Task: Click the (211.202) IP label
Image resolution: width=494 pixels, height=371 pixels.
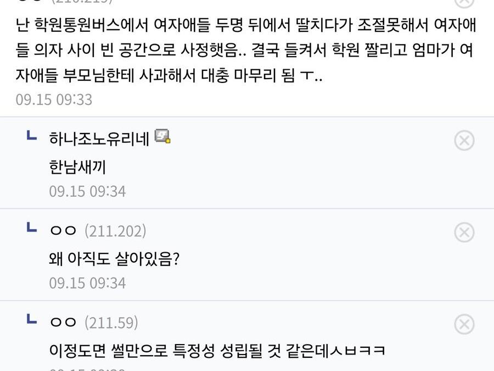Action: click(x=115, y=231)
